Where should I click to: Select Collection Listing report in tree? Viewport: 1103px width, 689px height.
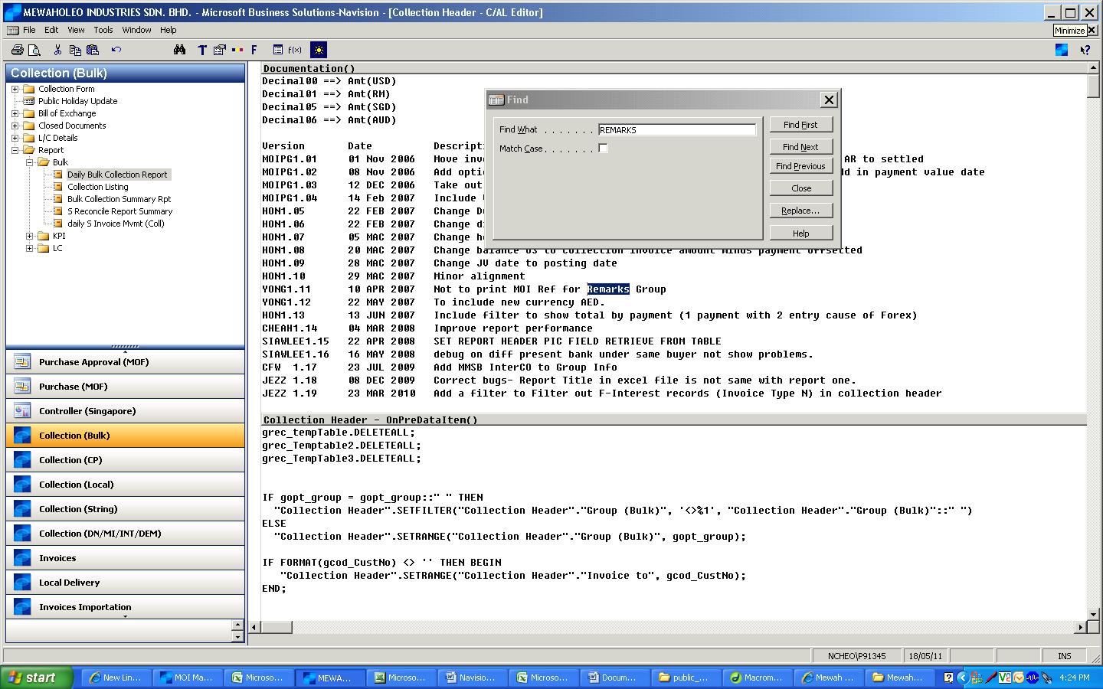point(97,187)
